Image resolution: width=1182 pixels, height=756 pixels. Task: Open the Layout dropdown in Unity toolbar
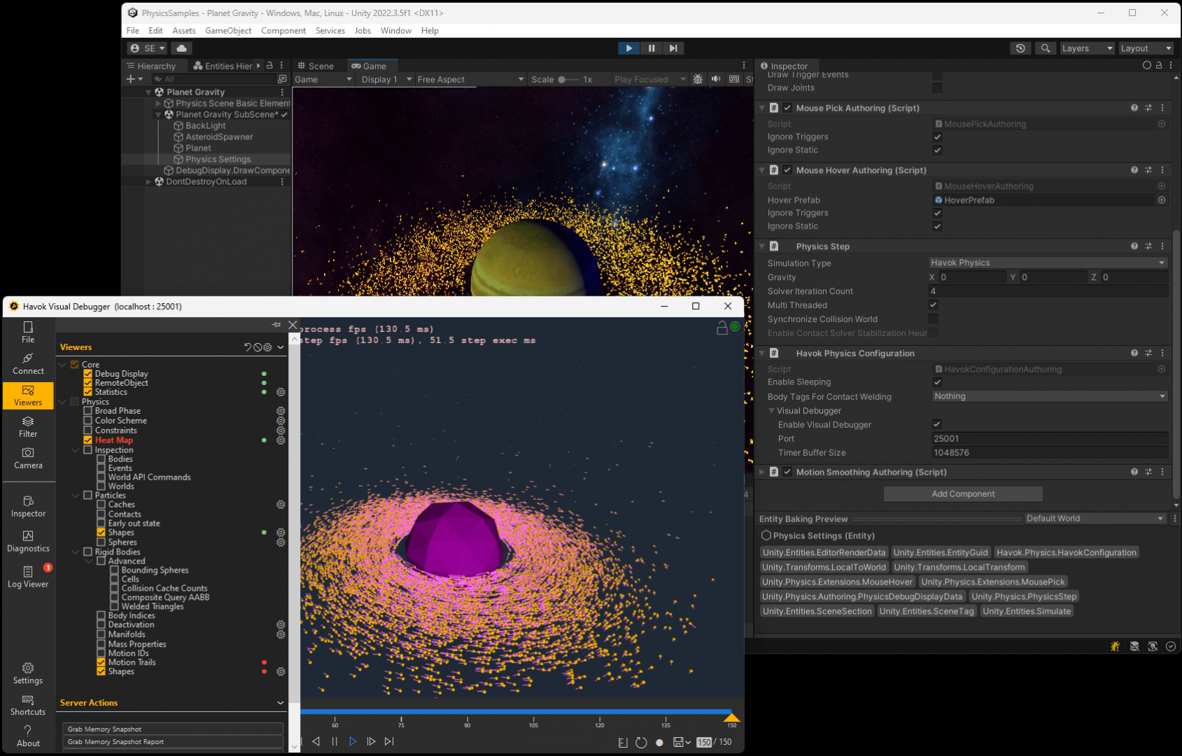point(1146,48)
